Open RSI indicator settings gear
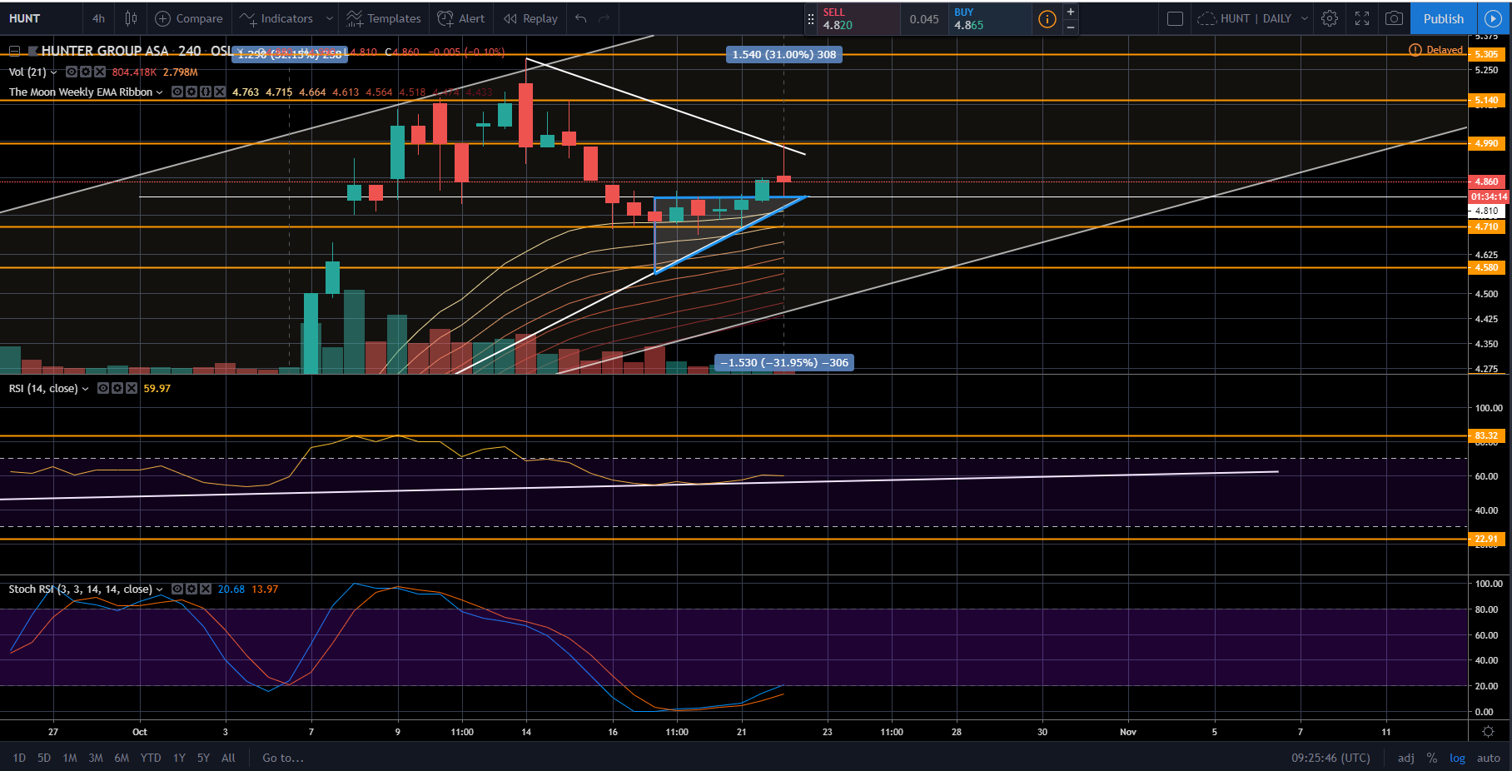The height and width of the screenshot is (771, 1512). click(x=117, y=389)
